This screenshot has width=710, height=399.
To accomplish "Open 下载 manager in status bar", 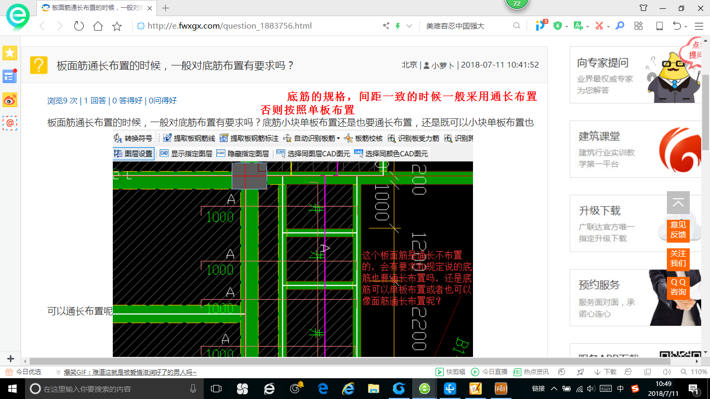I will [605, 372].
